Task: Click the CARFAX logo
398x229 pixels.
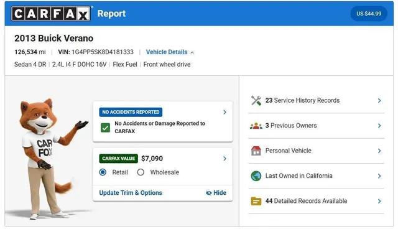Action: (x=51, y=14)
